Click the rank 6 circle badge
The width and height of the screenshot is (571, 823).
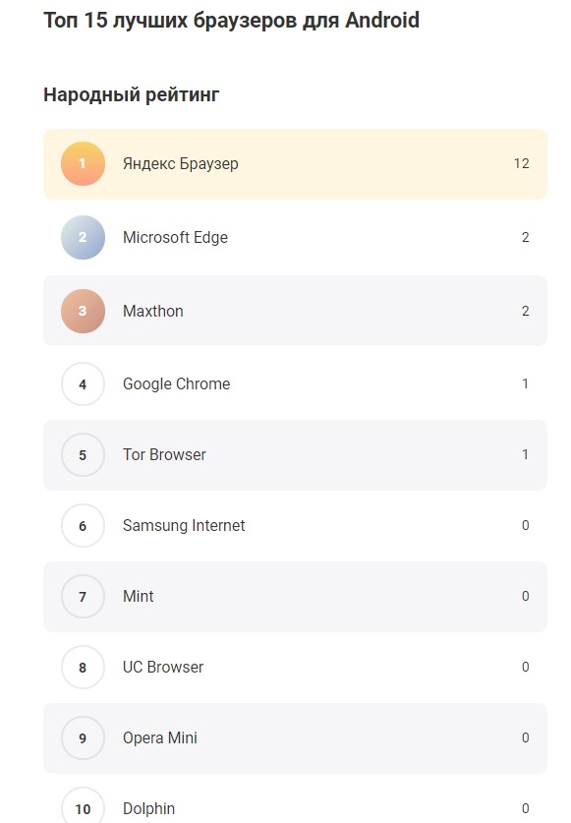click(x=83, y=526)
